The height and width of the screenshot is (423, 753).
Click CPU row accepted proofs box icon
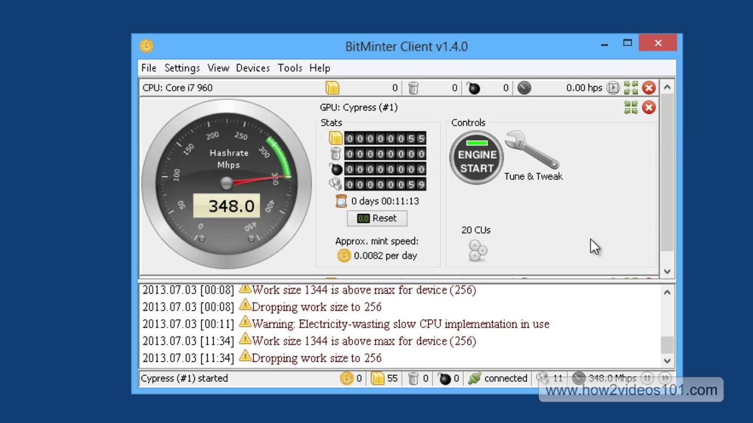pos(332,88)
